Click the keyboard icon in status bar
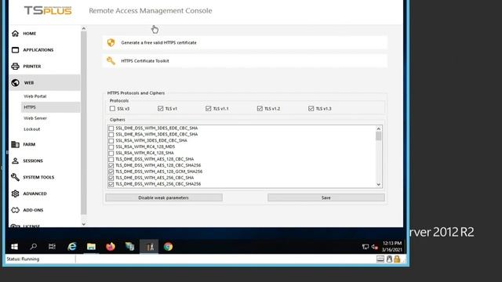 pos(380,259)
